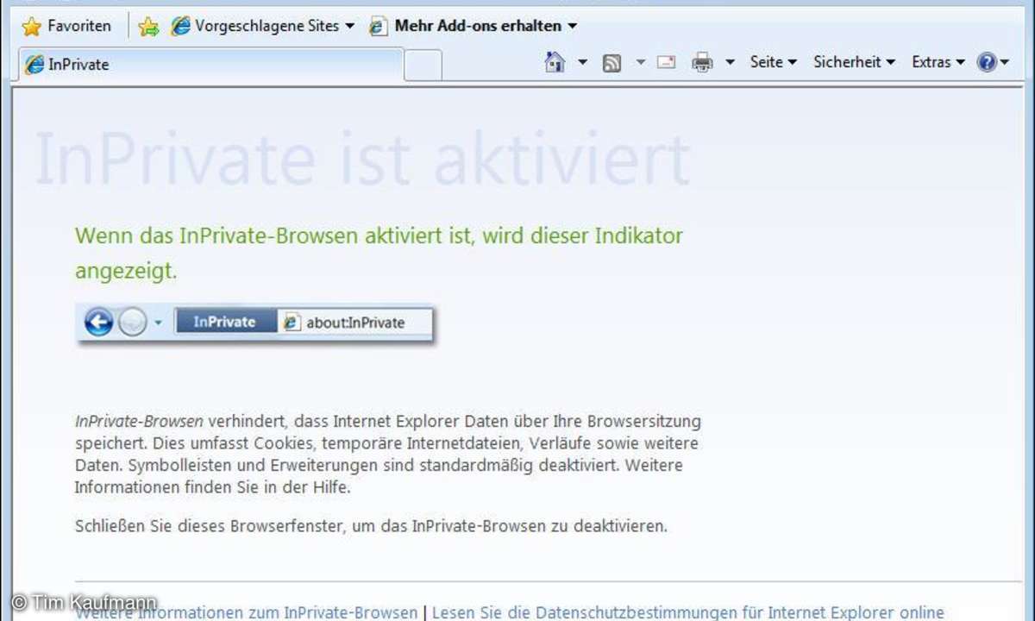The image size is (1035, 621).
Task: Open the Extras menu
Action: pyautogui.click(x=937, y=62)
